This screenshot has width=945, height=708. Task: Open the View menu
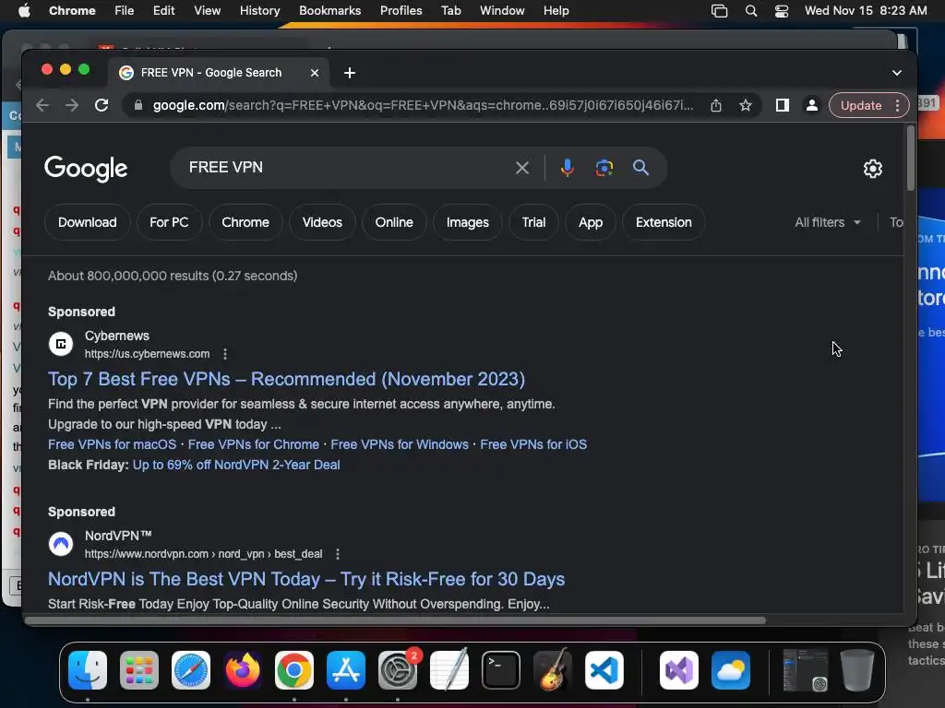click(207, 11)
